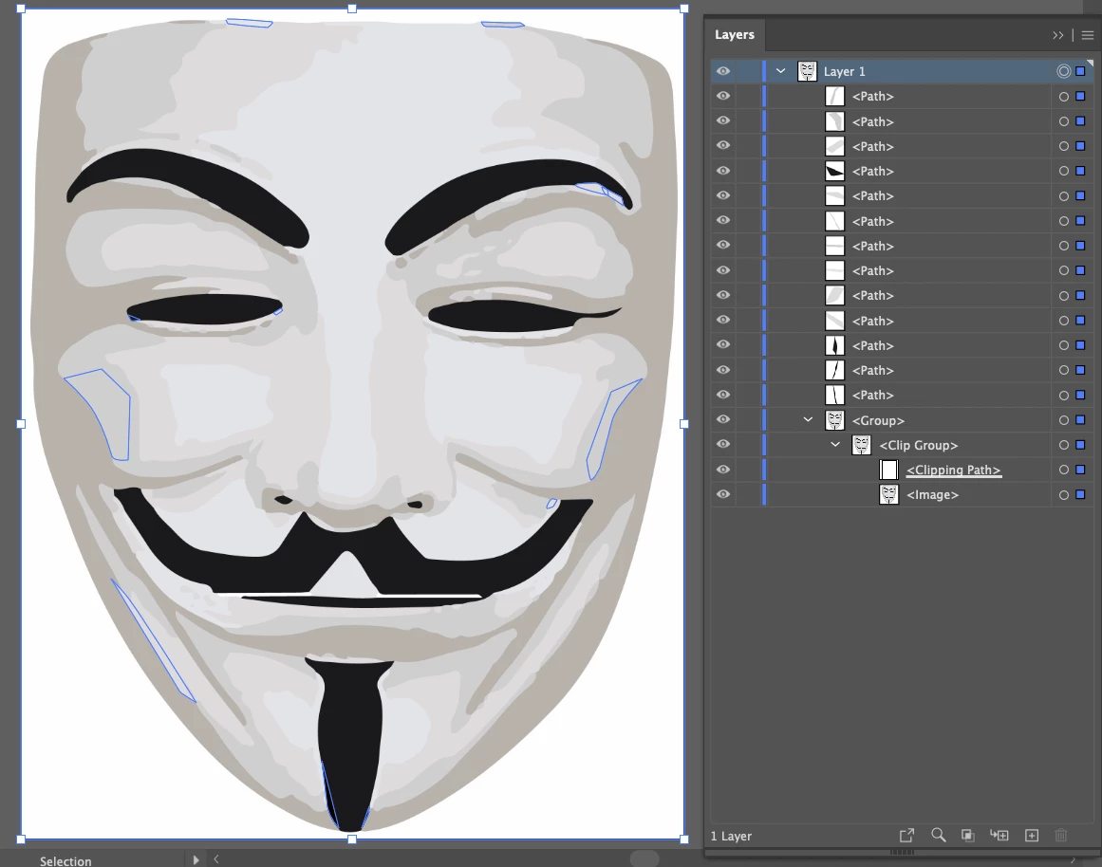Collapse the <Clip Group> chevron

pos(835,444)
